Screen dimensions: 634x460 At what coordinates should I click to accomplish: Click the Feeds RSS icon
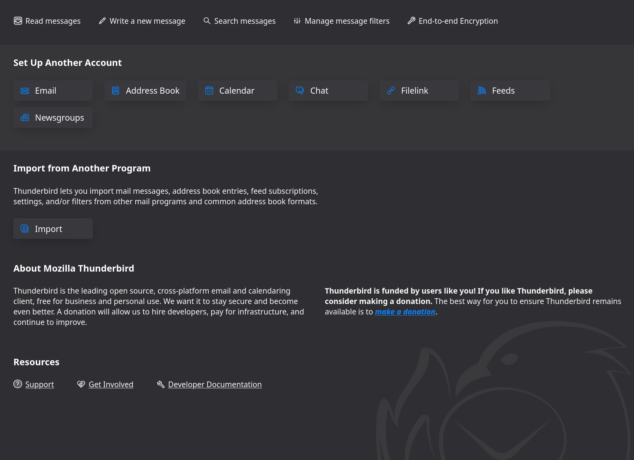click(x=482, y=91)
